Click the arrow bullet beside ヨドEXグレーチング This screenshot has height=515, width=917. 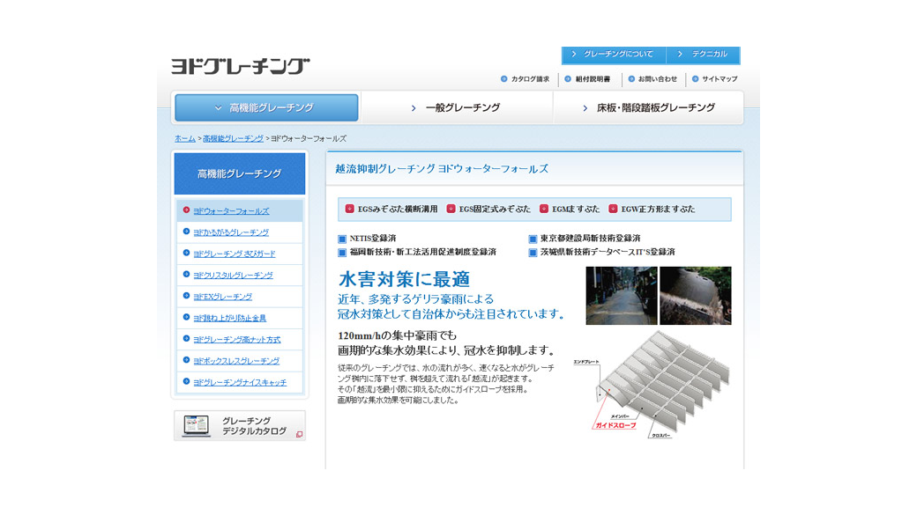tap(186, 296)
